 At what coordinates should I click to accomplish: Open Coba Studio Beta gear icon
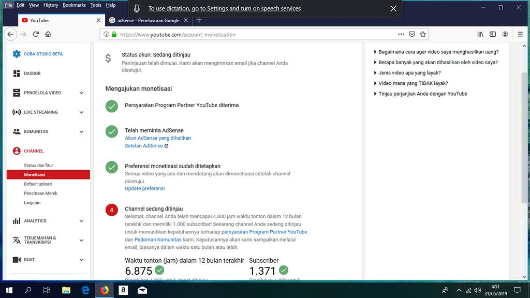pyautogui.click(x=16, y=54)
